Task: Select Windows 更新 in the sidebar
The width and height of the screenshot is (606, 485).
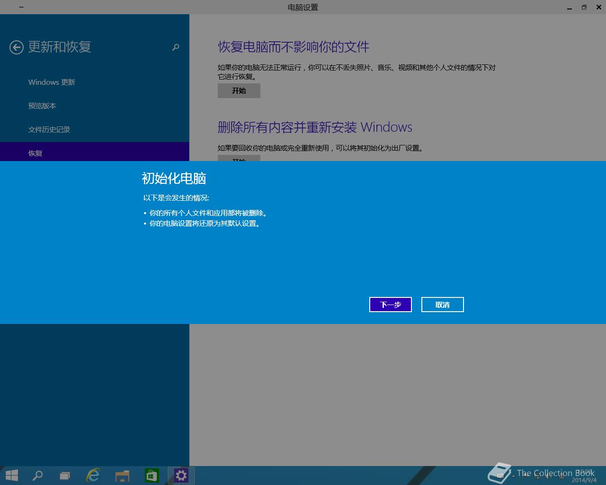Action: tap(52, 82)
